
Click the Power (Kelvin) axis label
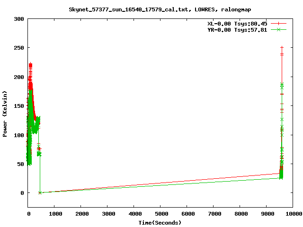5,114
